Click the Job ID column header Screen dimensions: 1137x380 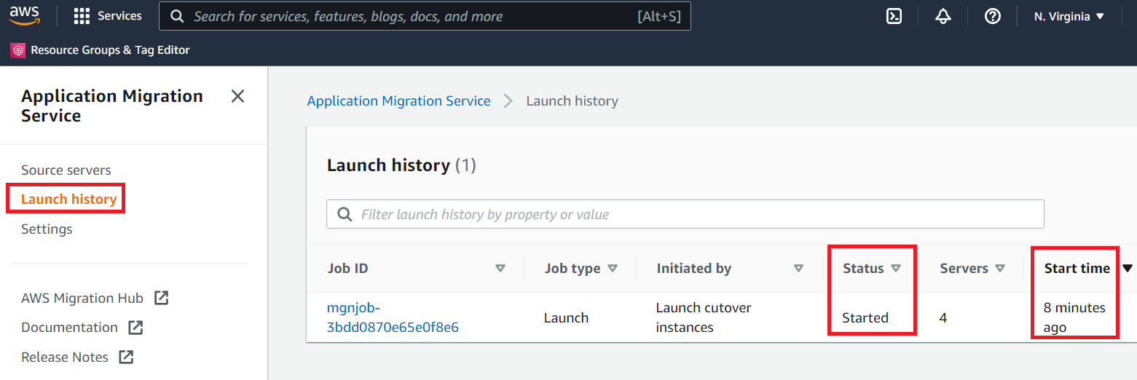(x=348, y=269)
